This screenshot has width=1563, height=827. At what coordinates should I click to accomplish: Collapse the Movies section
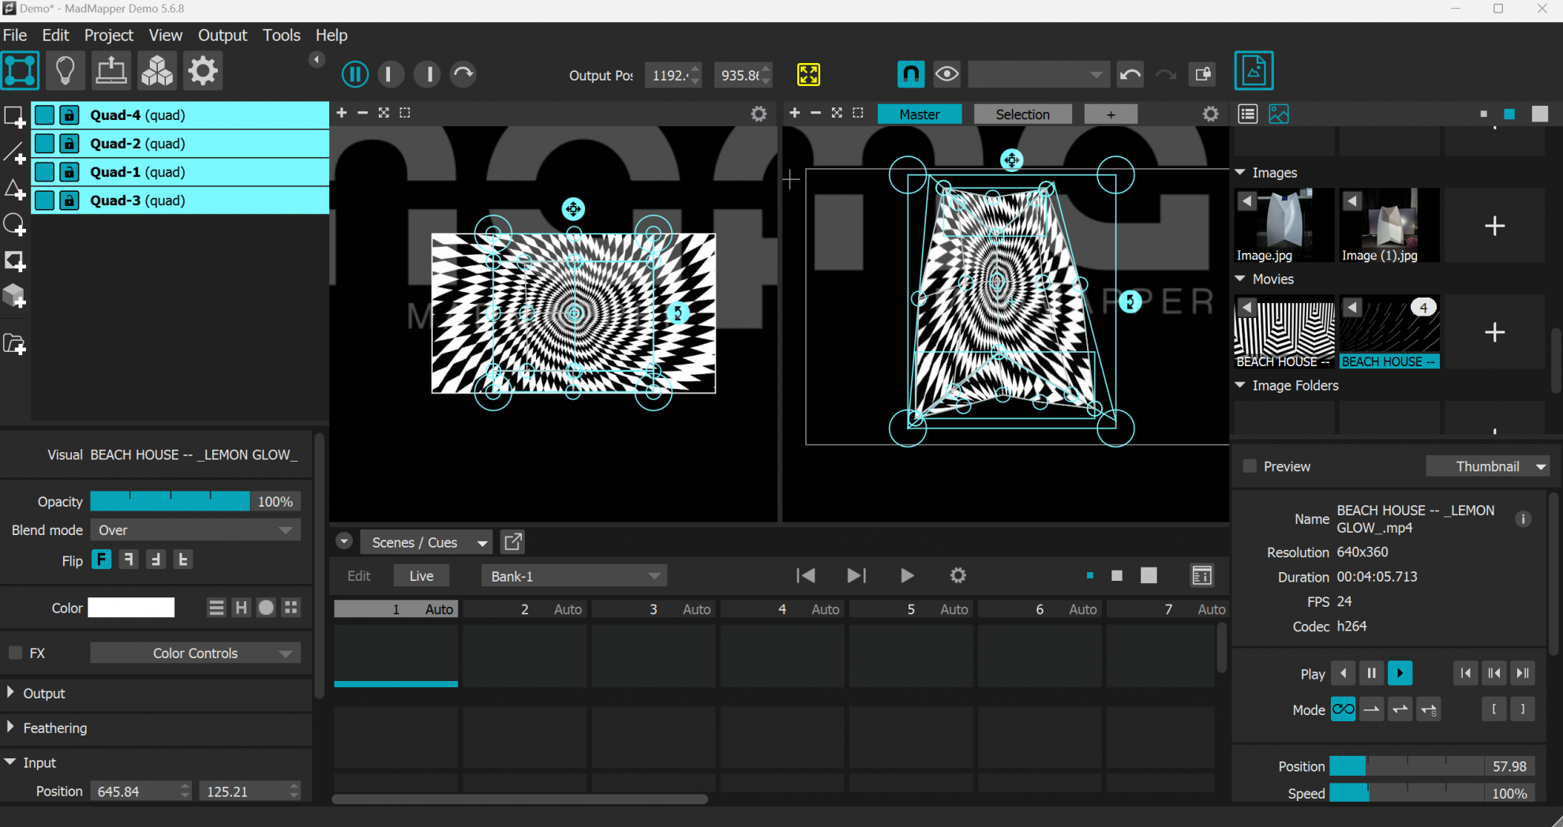click(1240, 279)
